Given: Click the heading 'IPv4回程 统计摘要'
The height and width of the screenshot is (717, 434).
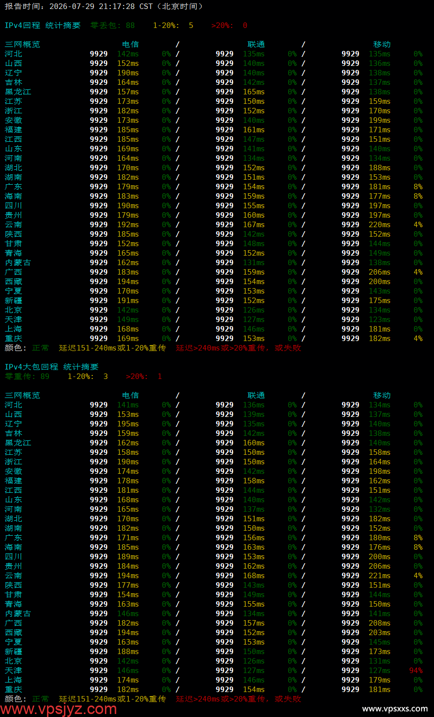Looking at the screenshot, I should pyautogui.click(x=42, y=25).
